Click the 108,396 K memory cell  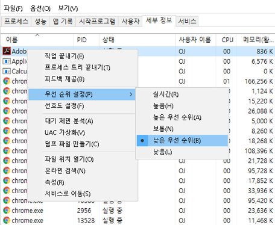pos(259,151)
